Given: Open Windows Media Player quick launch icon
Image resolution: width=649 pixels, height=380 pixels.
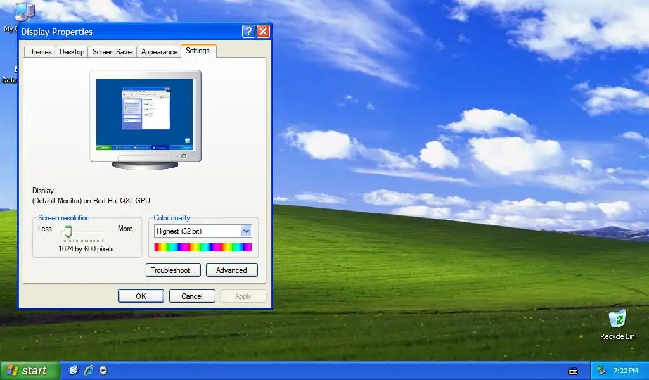Looking at the screenshot, I should [103, 370].
